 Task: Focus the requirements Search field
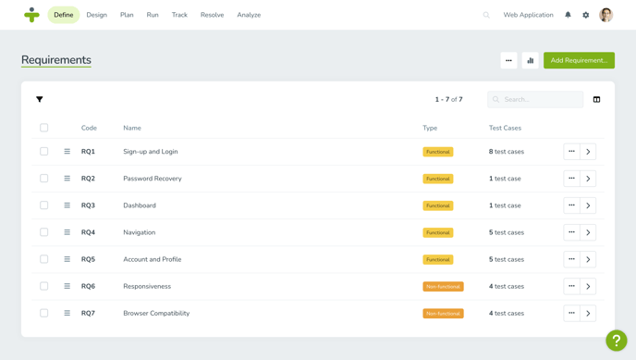tap(535, 99)
